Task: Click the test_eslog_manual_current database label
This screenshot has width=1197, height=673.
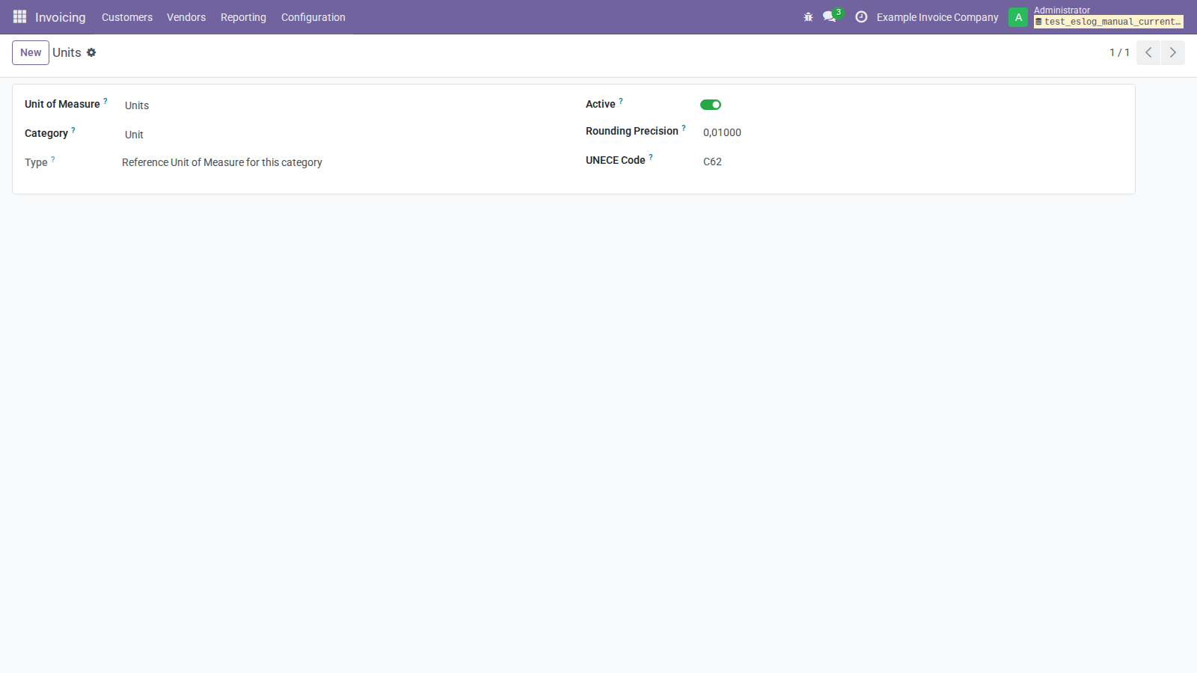Action: coord(1109,22)
